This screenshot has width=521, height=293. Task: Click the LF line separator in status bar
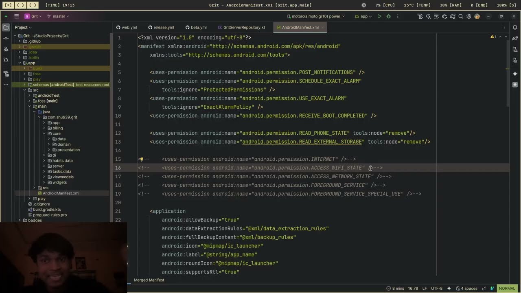click(x=425, y=288)
